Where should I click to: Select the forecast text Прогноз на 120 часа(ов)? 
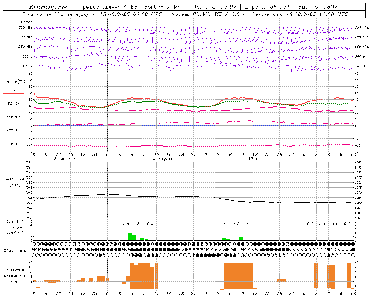point(55,14)
